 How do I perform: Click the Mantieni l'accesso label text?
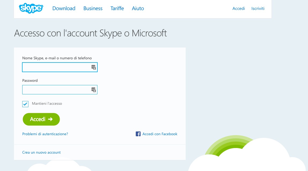pyautogui.click(x=47, y=104)
